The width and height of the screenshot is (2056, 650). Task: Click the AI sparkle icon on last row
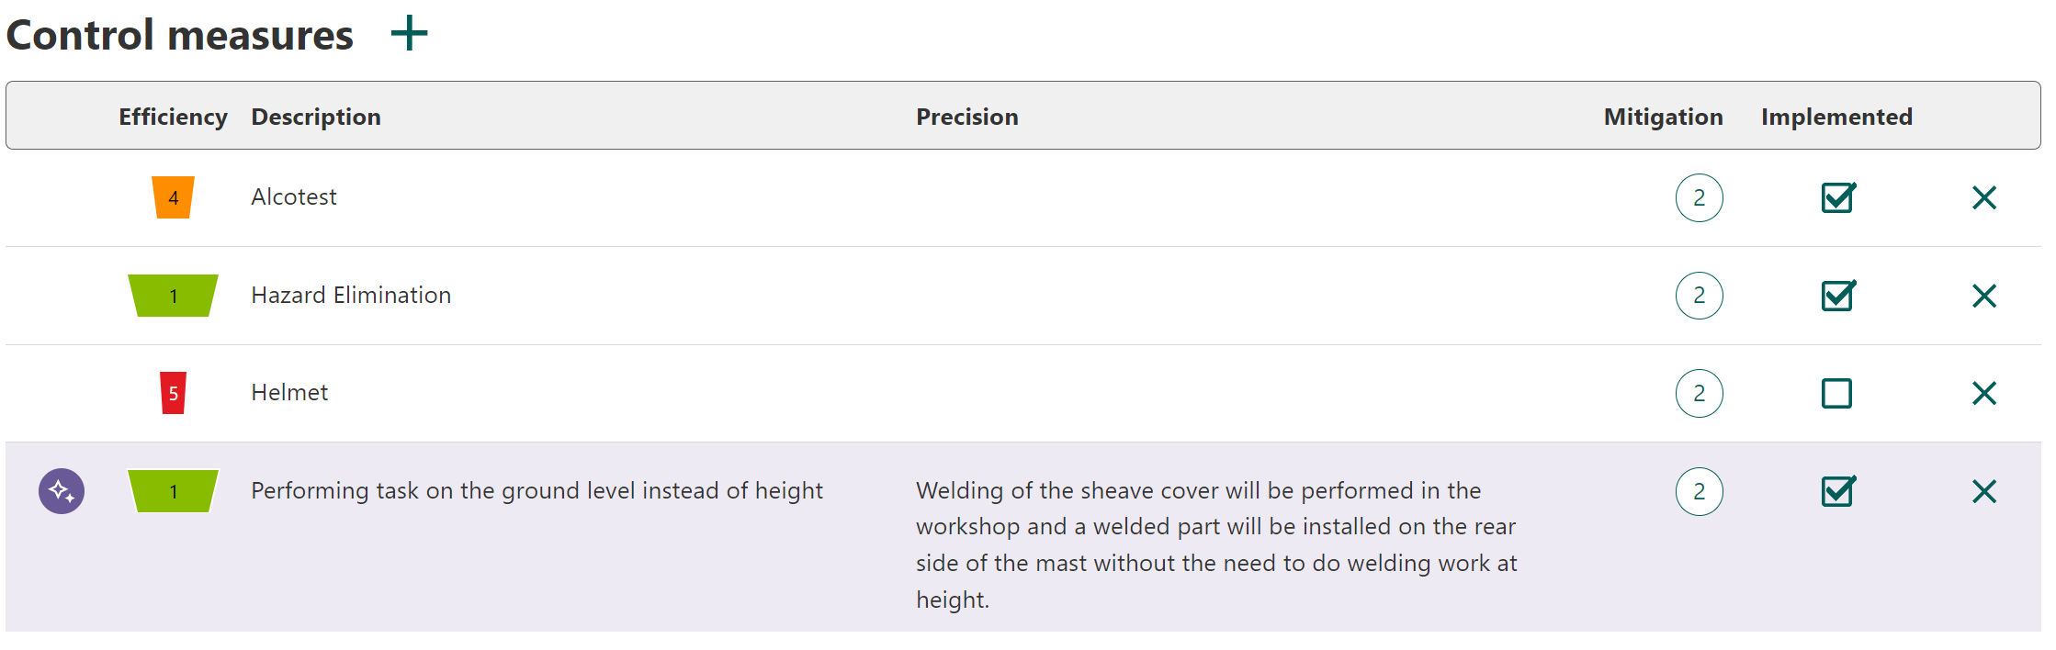pos(62,491)
